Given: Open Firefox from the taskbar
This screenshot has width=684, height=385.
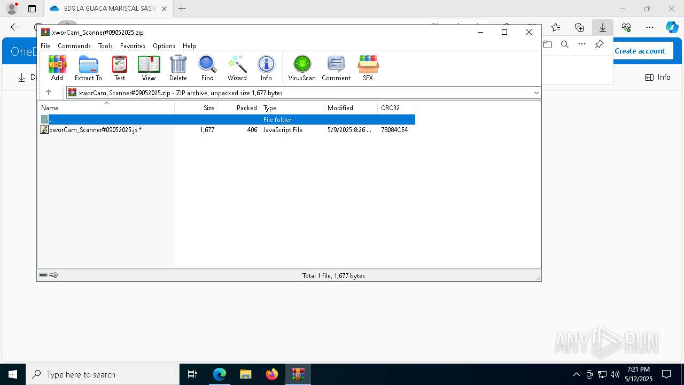Looking at the screenshot, I should click(x=272, y=374).
